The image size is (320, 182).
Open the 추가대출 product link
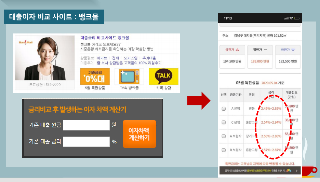149,58
